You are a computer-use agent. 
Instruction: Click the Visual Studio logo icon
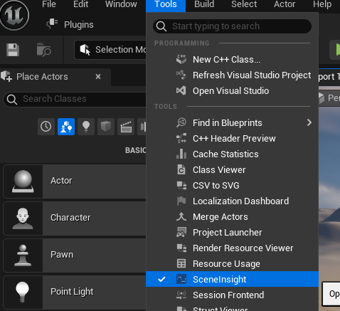[181, 90]
